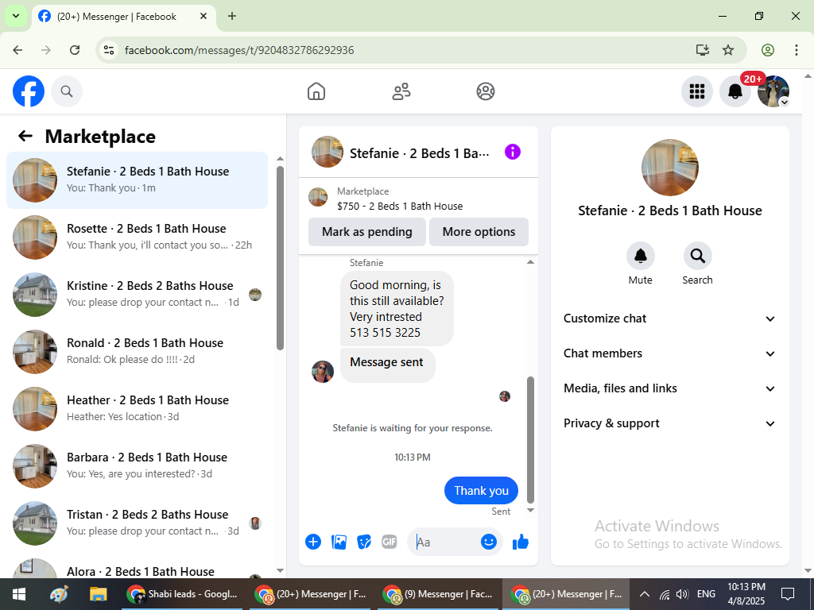Click the browser back arrow

(17, 50)
